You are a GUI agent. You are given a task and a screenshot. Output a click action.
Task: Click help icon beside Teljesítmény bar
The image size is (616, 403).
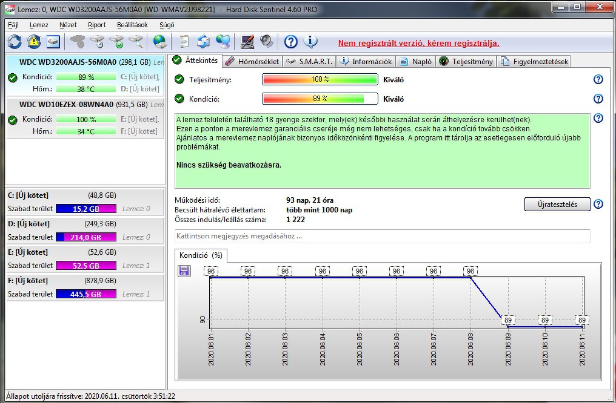pos(598,79)
